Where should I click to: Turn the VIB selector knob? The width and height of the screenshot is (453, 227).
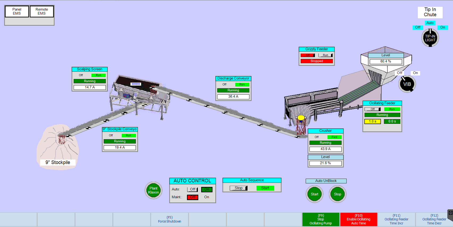[407, 84]
